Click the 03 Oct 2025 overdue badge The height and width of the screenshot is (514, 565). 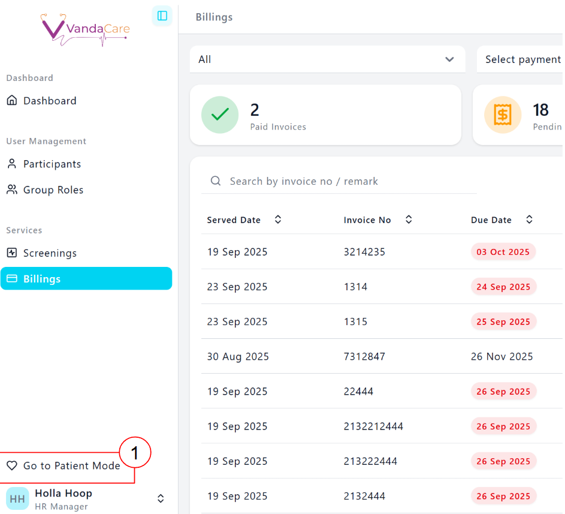(503, 252)
